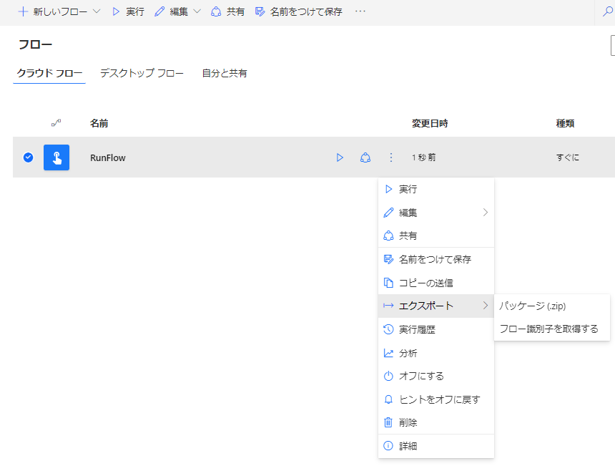Screen dimensions: 615x466
Task: Click the 実行 play icon in the top toolbar
Action: (x=117, y=11)
